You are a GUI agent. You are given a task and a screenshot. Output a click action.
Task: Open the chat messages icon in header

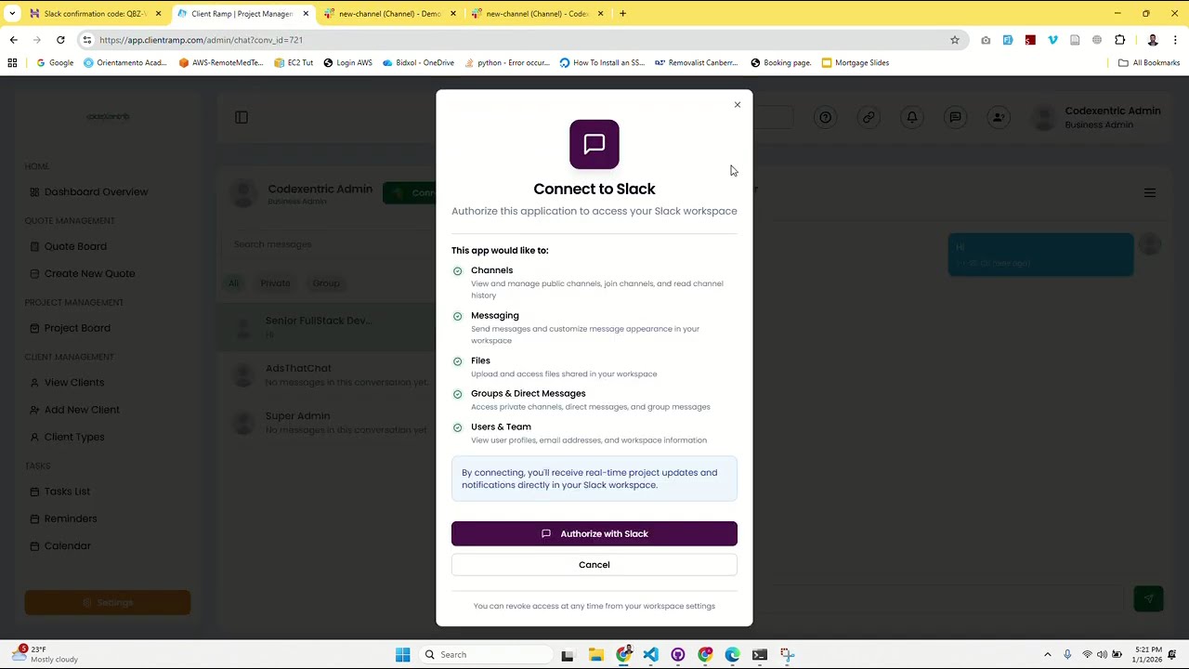[955, 117]
